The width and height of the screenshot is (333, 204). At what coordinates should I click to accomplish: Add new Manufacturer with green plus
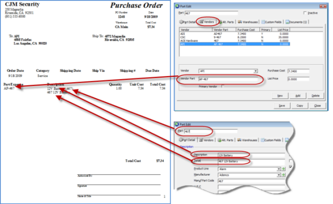coord(283,175)
